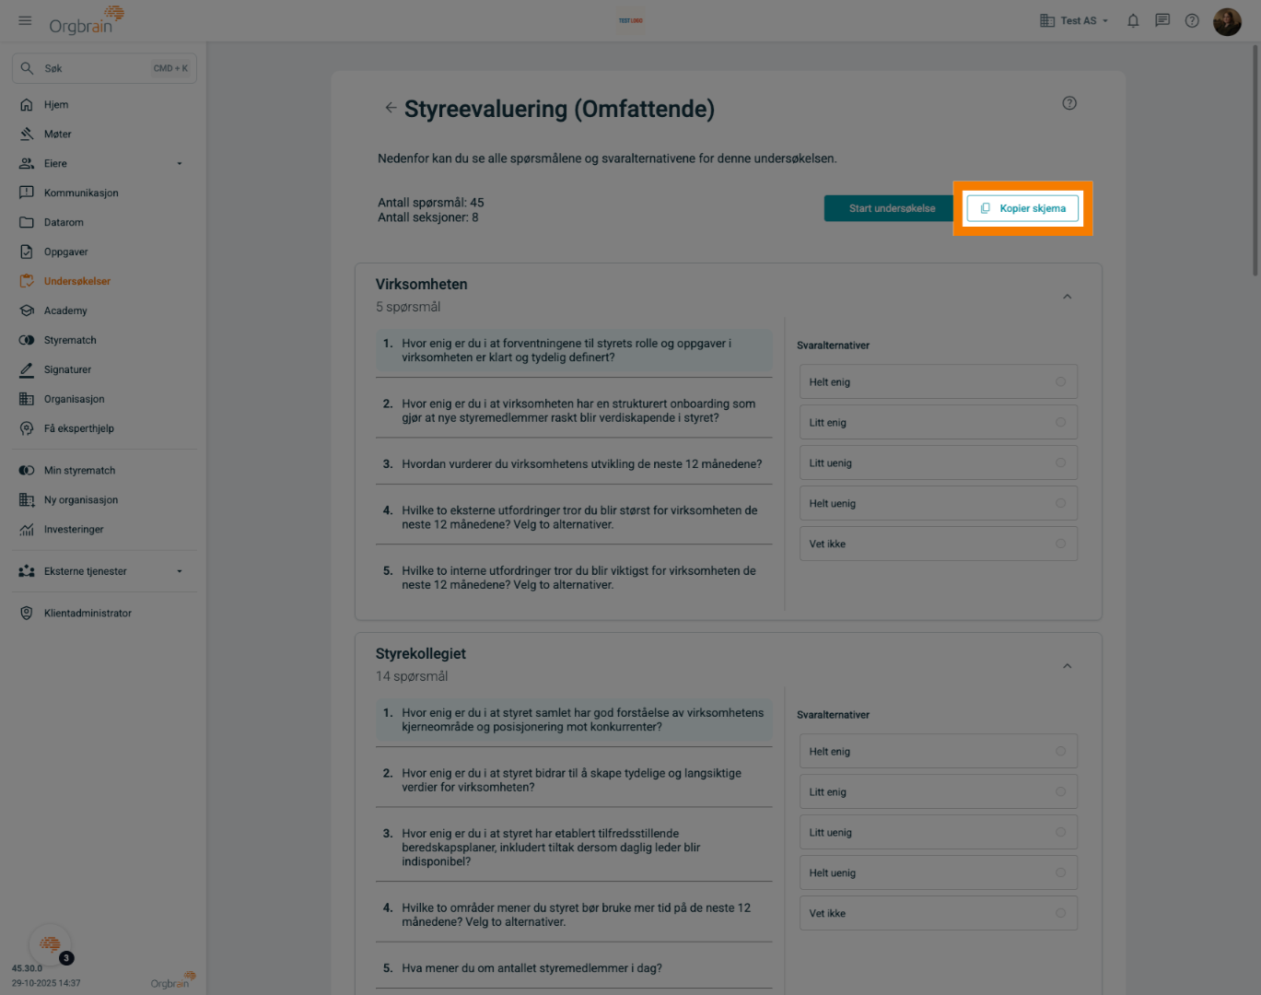The height and width of the screenshot is (995, 1261).
Task: Open the Test AS organization dropdown
Action: (x=1074, y=20)
